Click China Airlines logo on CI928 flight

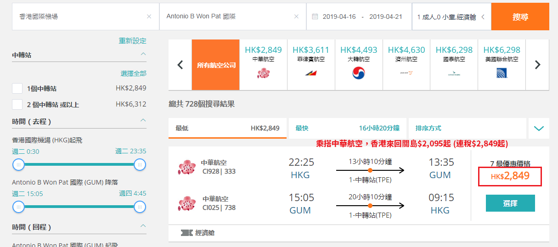pyautogui.click(x=187, y=168)
